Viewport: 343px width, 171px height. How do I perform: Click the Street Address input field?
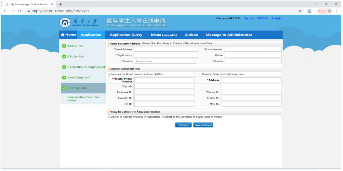point(165,49)
